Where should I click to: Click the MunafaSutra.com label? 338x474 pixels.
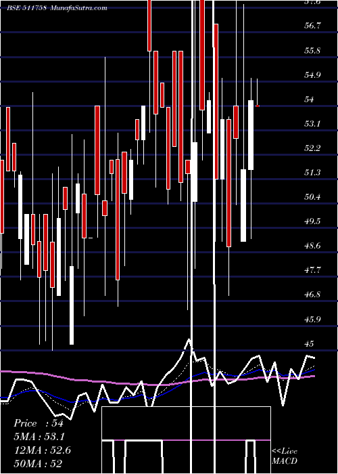click(x=78, y=7)
